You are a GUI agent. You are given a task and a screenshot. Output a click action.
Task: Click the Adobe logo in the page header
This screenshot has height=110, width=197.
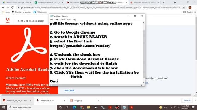[x=7, y=20]
